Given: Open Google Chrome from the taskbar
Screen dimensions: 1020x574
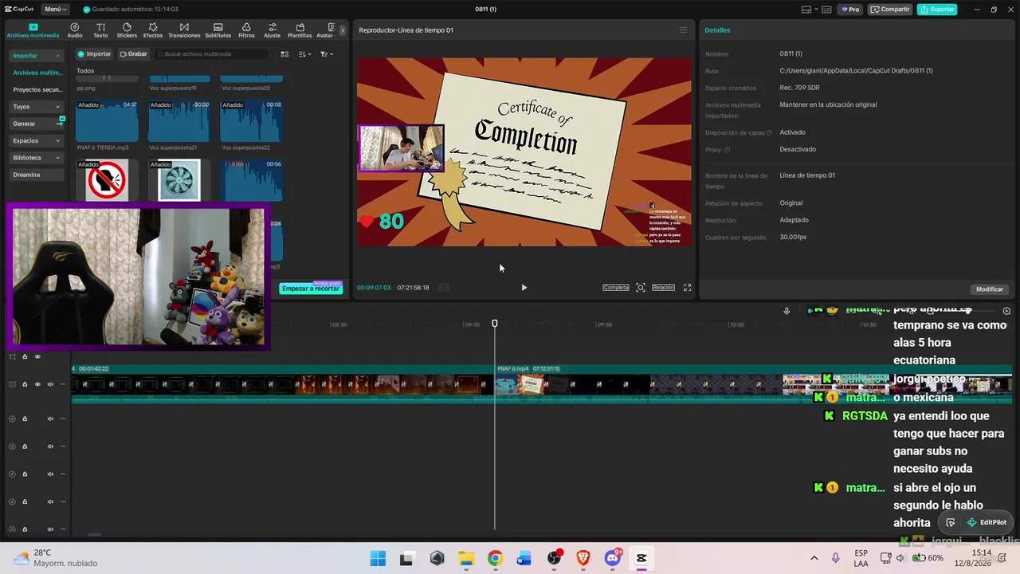Looking at the screenshot, I should coord(495,558).
